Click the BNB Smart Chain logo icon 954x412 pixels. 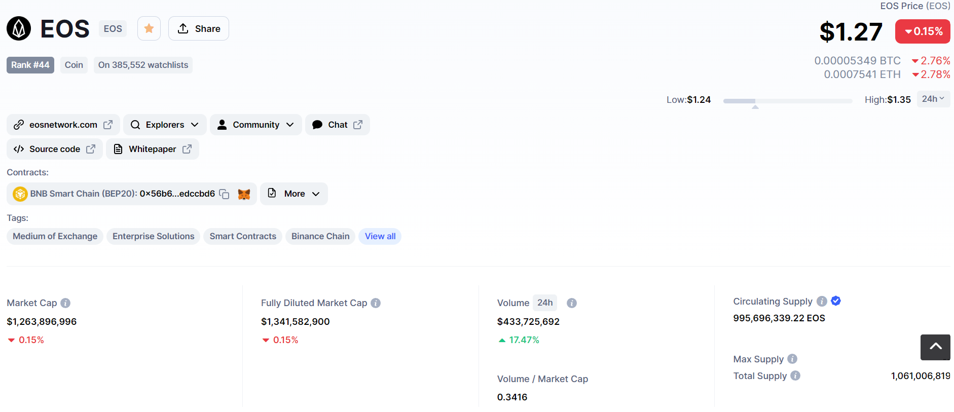(x=20, y=194)
